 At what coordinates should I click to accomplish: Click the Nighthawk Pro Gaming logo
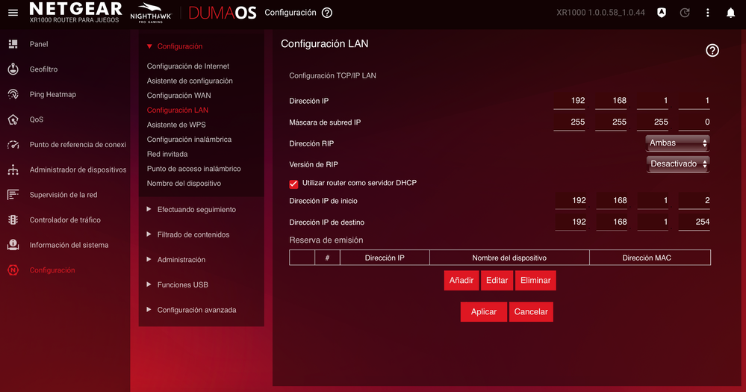point(151,13)
